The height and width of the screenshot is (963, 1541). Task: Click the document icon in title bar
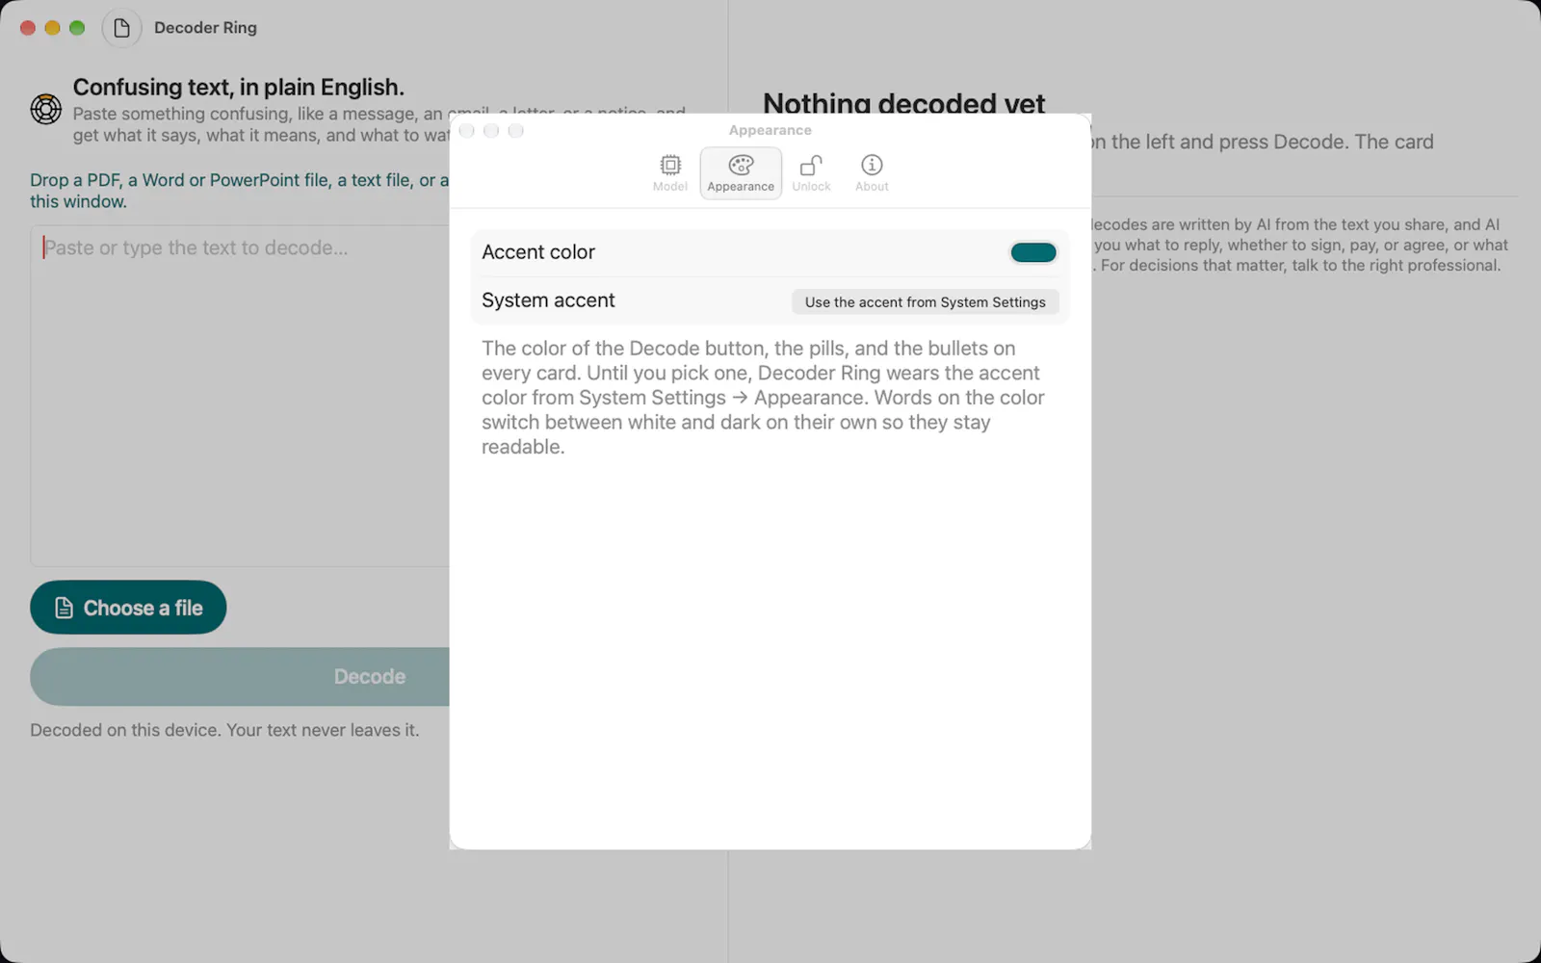(x=121, y=28)
